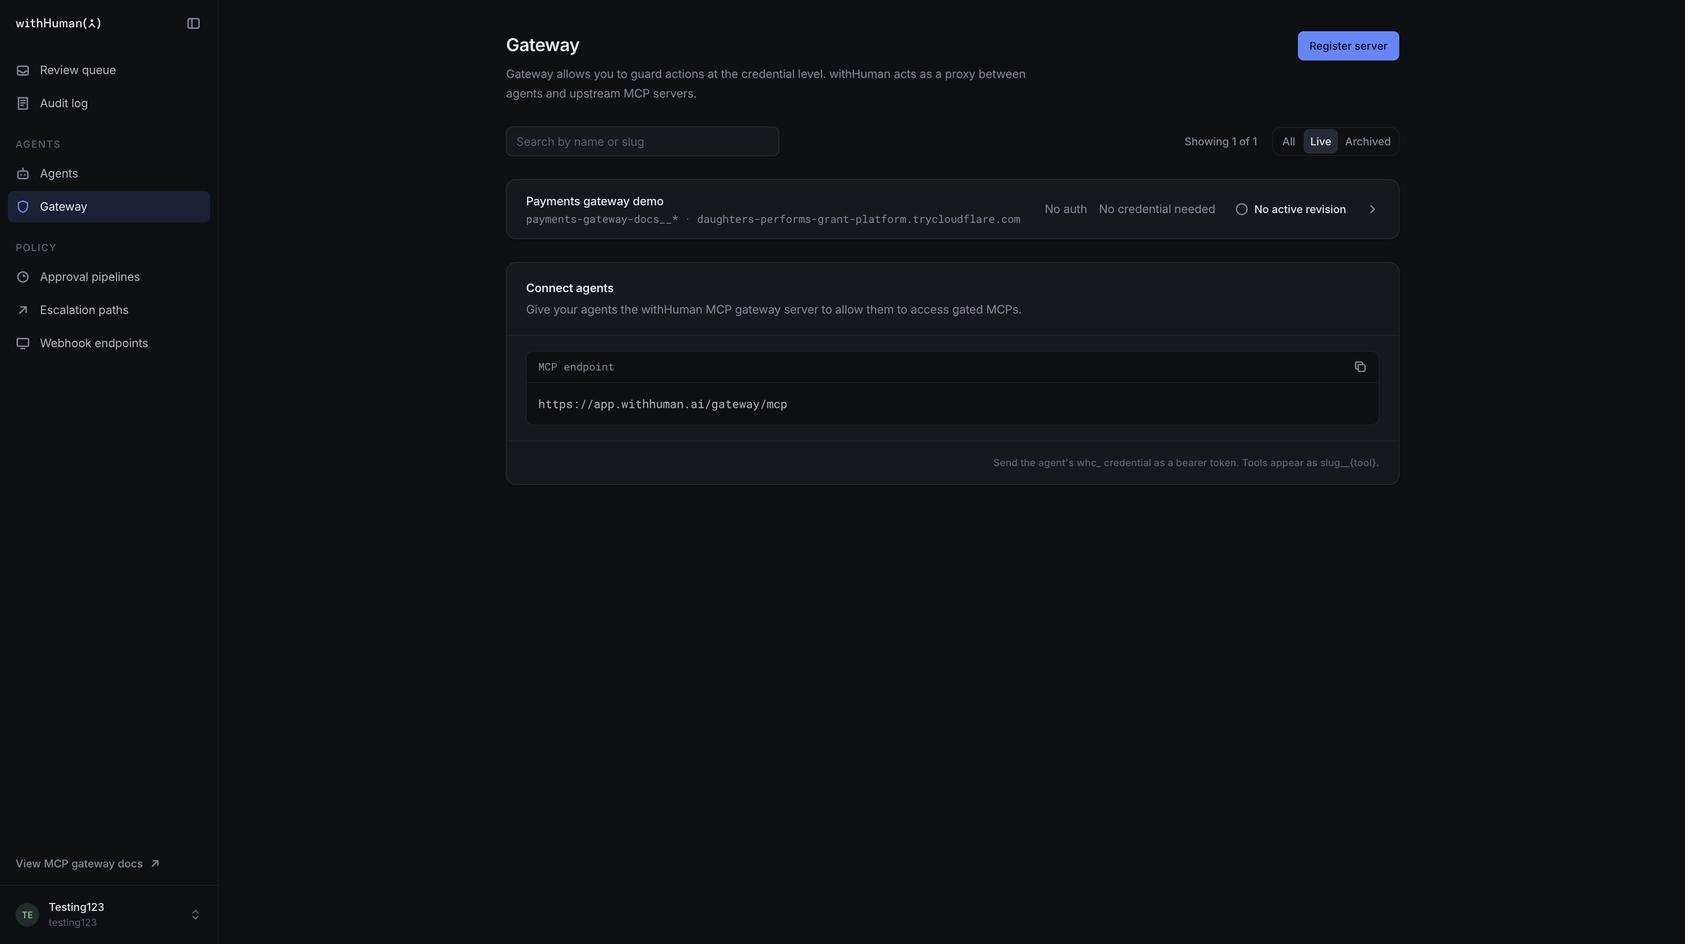Open the withHuman logo home
The image size is (1685, 944).
coord(58,23)
